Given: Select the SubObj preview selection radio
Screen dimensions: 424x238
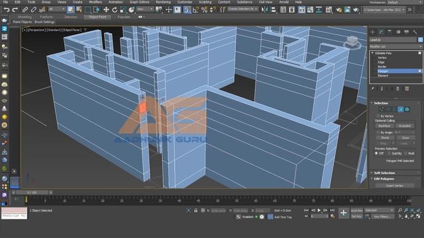Looking at the screenshot, I should click(x=390, y=153).
